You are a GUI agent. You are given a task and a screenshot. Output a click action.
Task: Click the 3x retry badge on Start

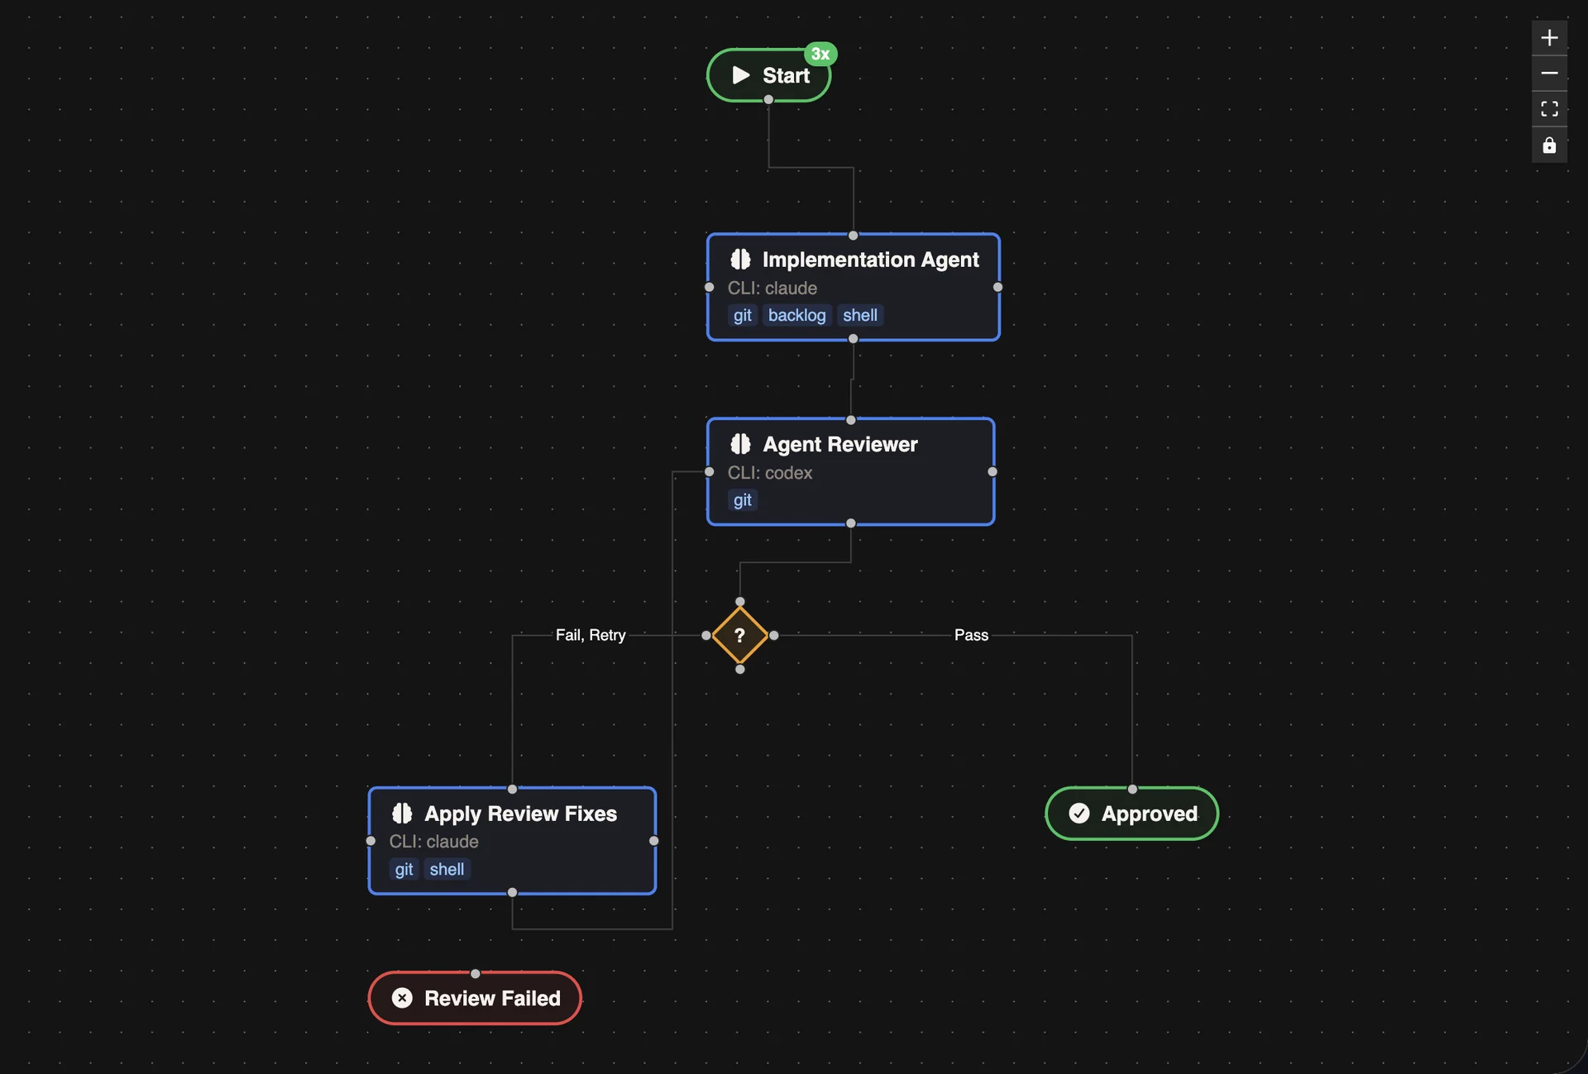[820, 55]
